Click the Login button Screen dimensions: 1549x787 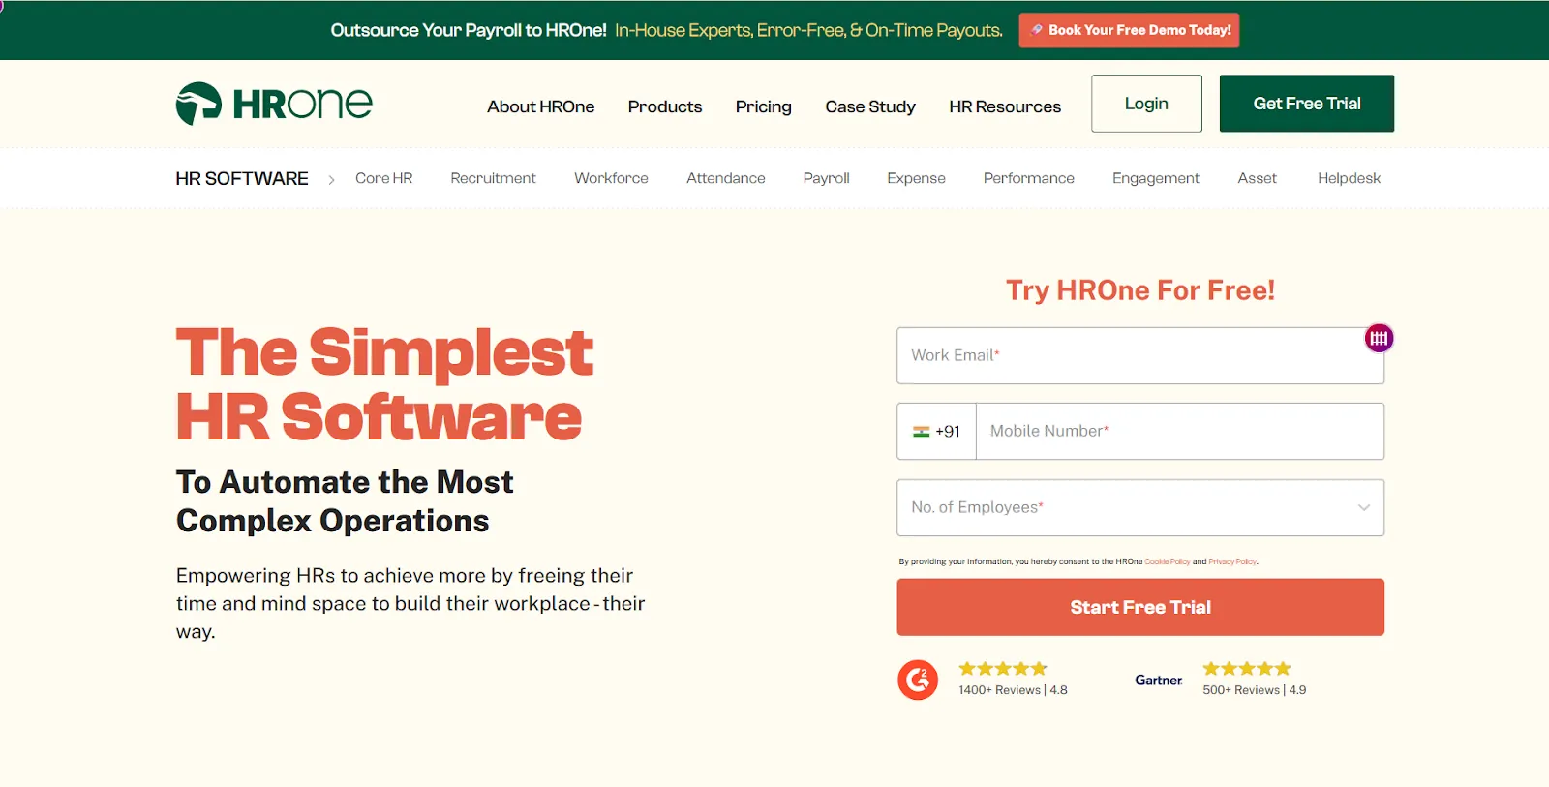click(x=1146, y=104)
